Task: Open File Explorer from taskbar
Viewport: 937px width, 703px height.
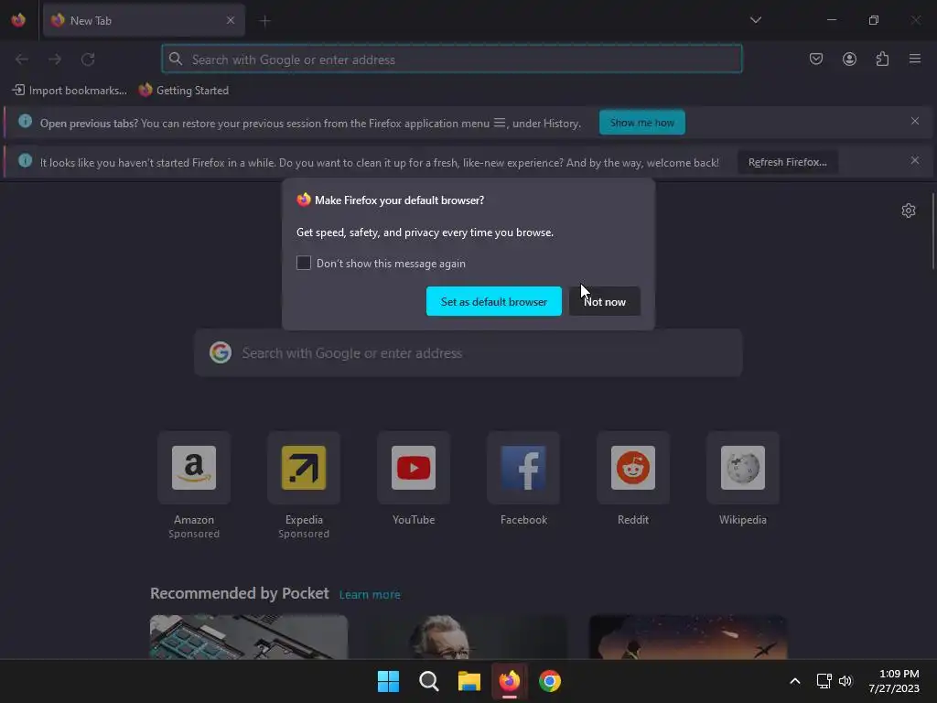Action: pyautogui.click(x=469, y=681)
